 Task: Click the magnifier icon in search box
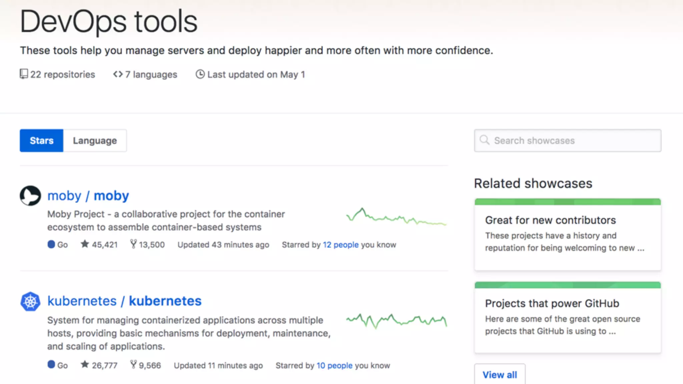[x=485, y=140]
